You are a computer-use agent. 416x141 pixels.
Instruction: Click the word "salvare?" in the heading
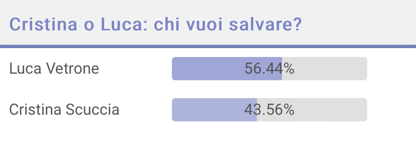pyautogui.click(x=265, y=24)
